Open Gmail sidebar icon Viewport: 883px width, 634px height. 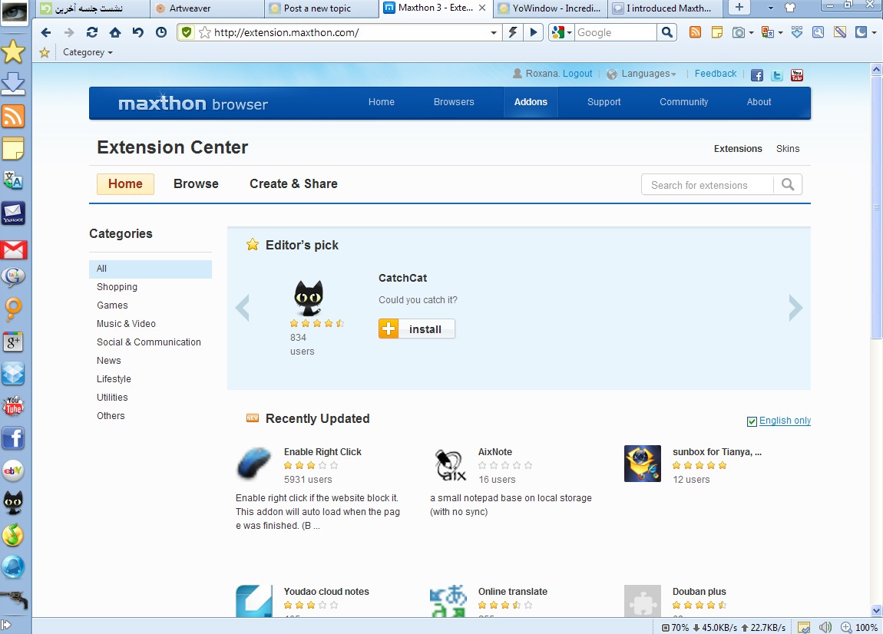pyautogui.click(x=13, y=249)
